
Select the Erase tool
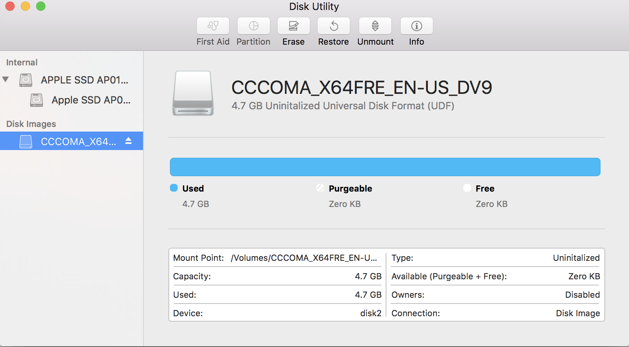pyautogui.click(x=293, y=31)
